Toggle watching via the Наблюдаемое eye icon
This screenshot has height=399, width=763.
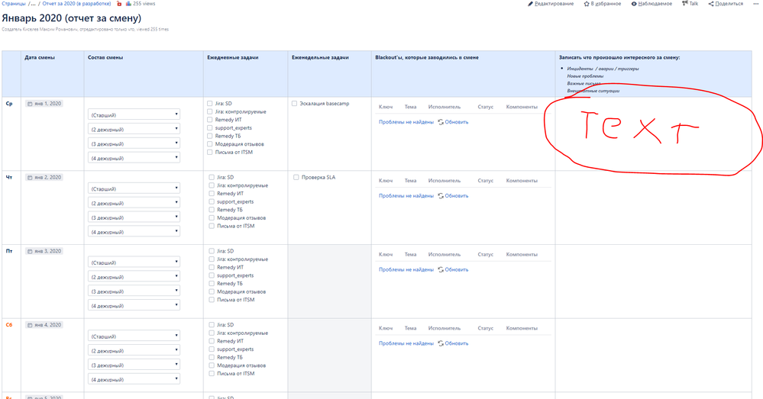[634, 3]
